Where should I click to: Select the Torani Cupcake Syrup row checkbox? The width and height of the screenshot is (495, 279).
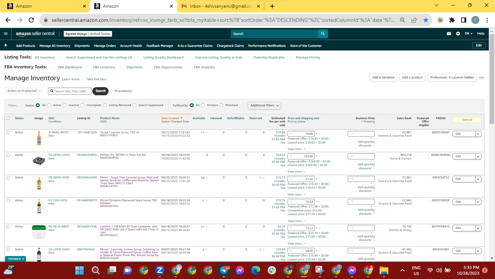[8, 132]
